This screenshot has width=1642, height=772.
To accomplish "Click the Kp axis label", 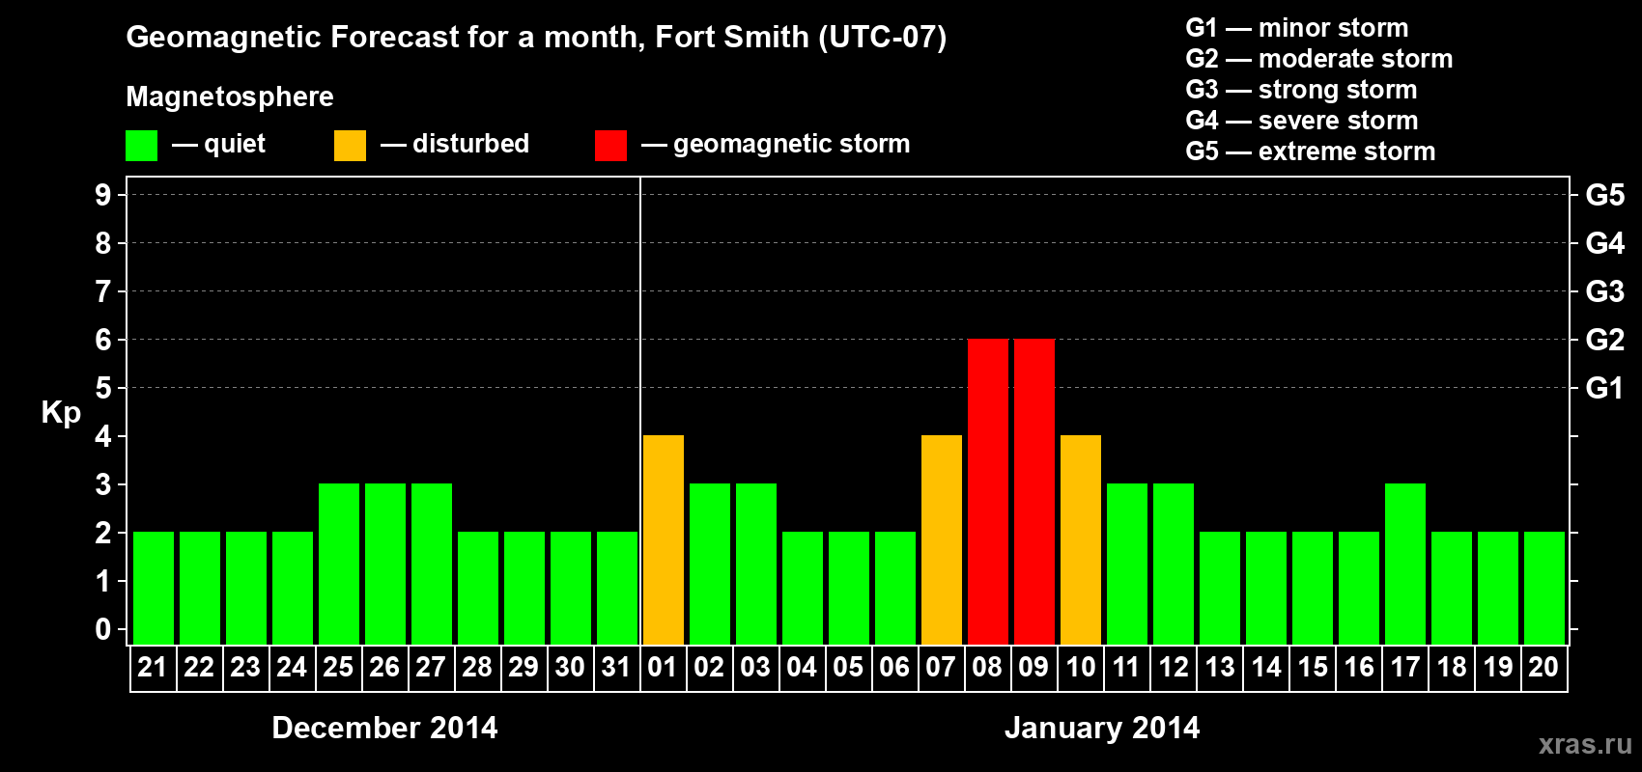I will tap(61, 413).
